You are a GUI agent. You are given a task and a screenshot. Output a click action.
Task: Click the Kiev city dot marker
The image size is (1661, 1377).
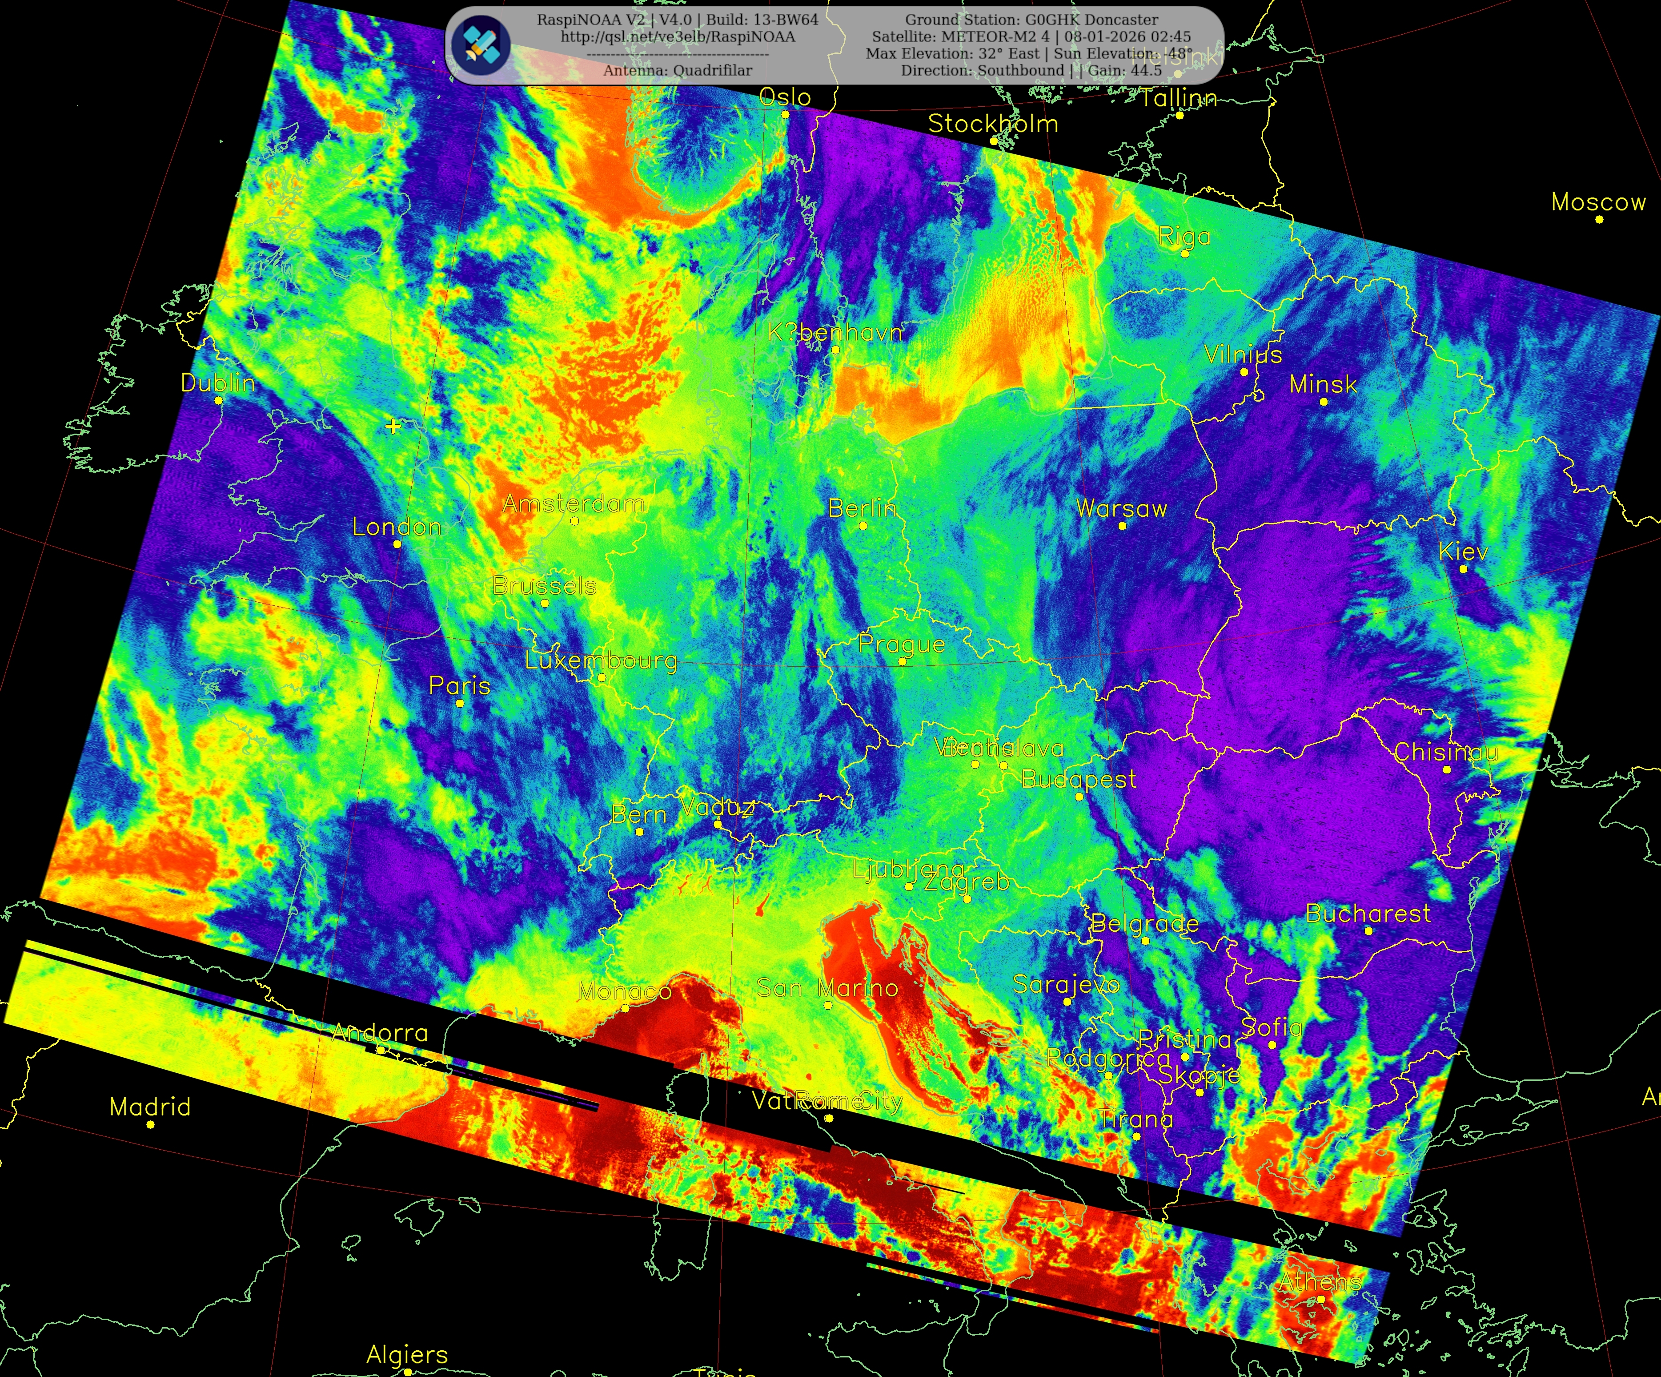tap(1462, 569)
